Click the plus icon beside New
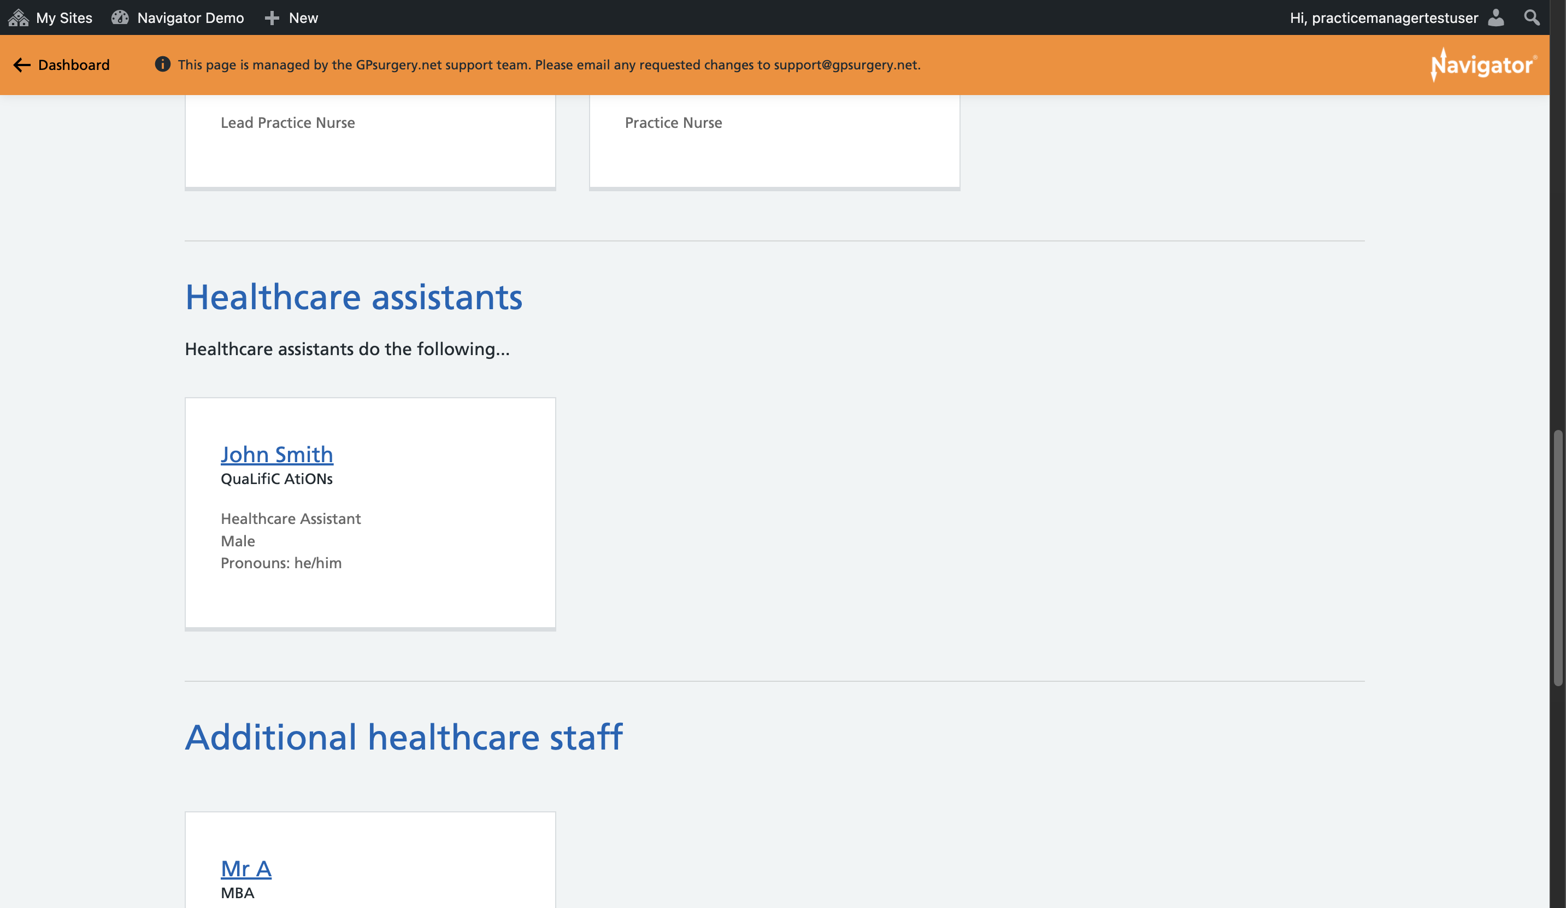Screen dimensions: 1566x908 (x=272, y=18)
